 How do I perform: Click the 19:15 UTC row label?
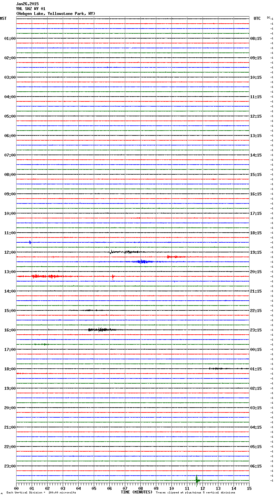(x=256, y=252)
